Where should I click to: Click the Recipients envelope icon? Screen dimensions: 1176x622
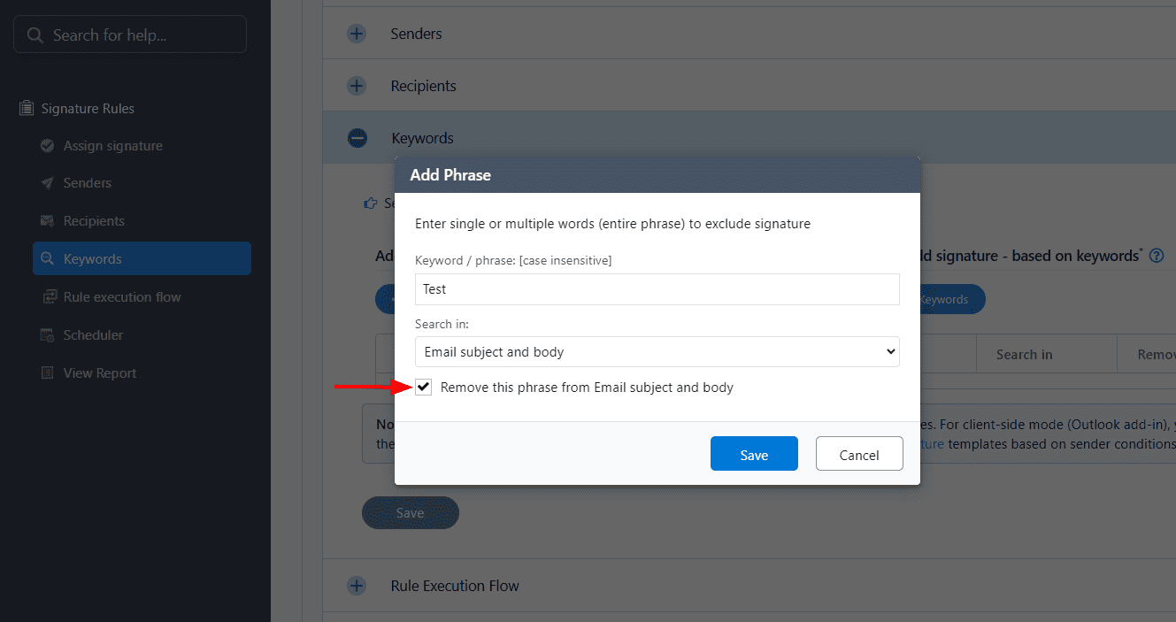(48, 221)
